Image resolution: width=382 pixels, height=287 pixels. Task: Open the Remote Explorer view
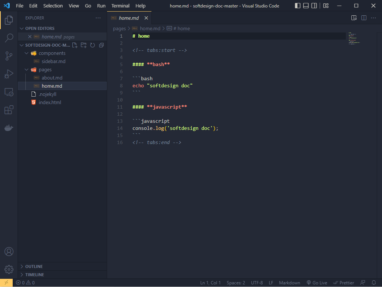(9, 92)
